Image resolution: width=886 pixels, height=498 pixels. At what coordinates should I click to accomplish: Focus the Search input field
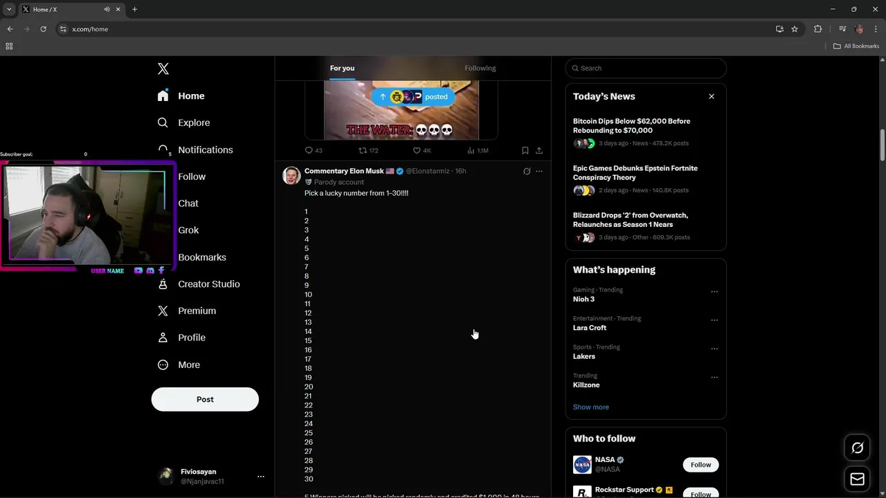pos(646,68)
